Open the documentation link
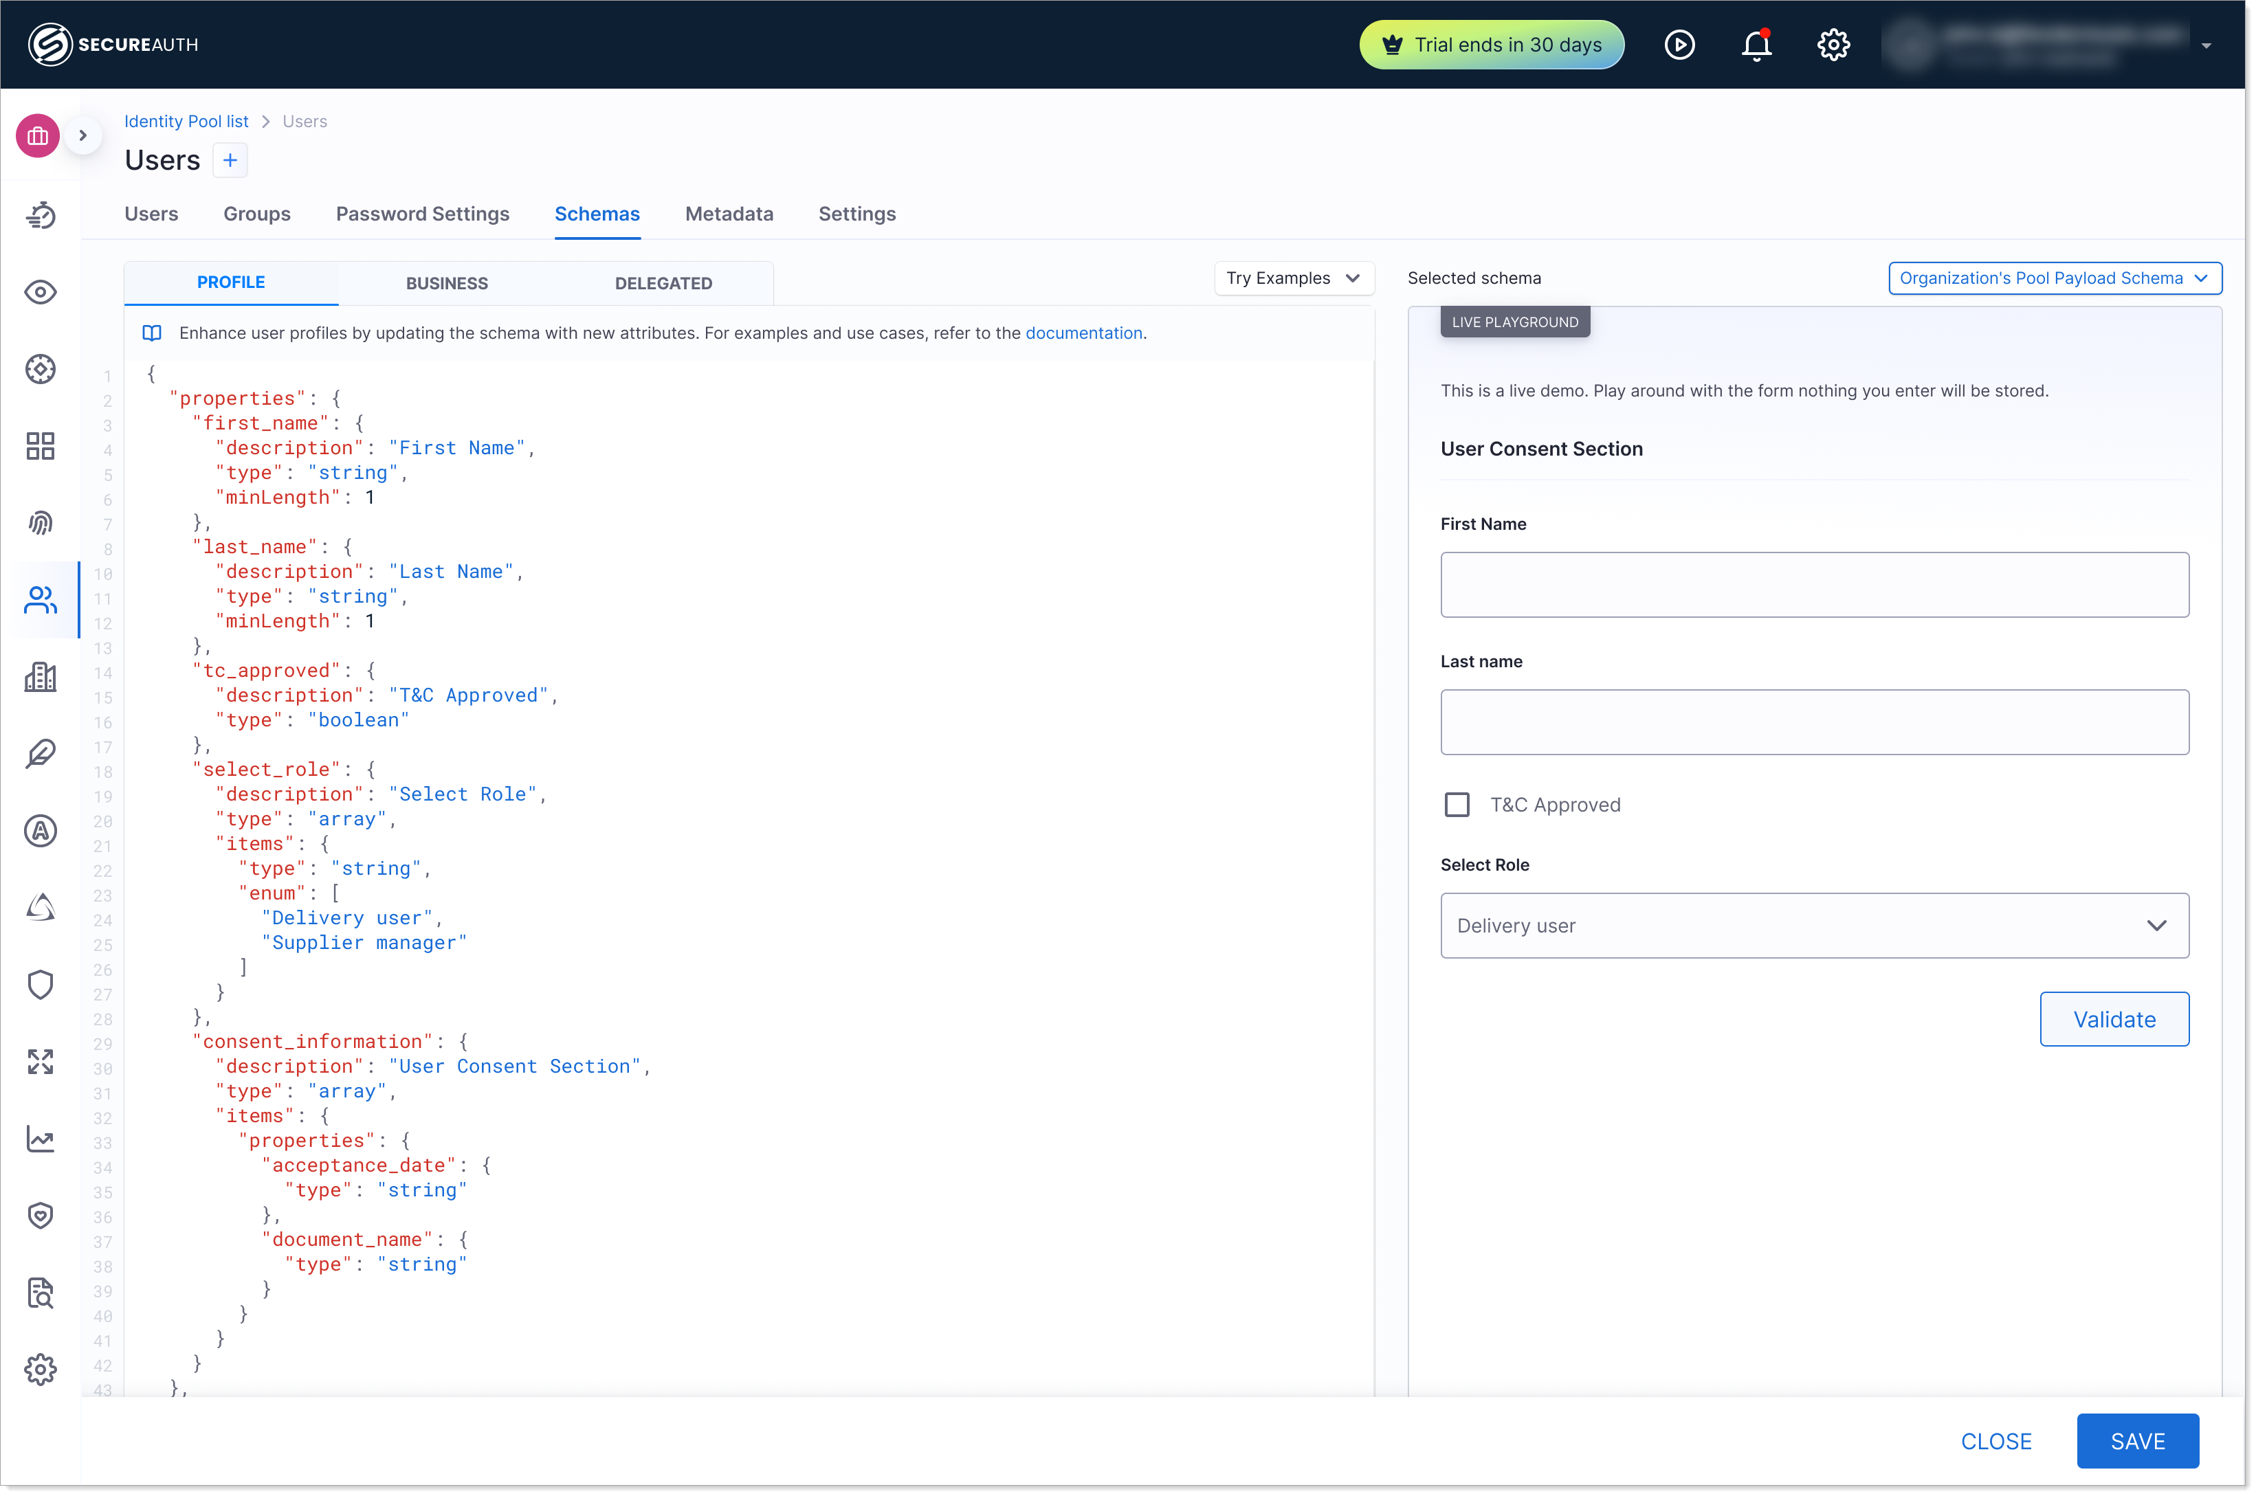2256x1496 pixels. tap(1083, 333)
